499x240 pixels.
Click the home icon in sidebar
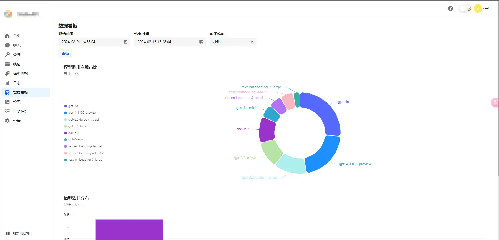(x=7, y=36)
